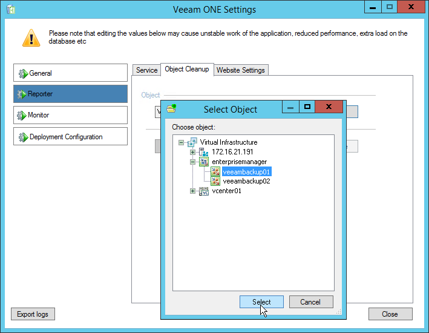429x333 pixels.
Task: Click the 172.16.21.191 server icon
Action: coord(203,152)
